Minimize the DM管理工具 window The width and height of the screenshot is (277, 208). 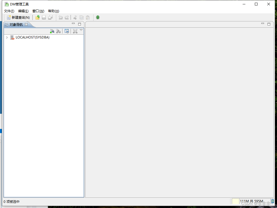click(x=244, y=4)
